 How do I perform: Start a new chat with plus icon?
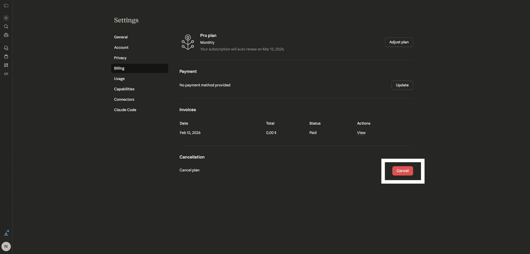(x=6, y=18)
